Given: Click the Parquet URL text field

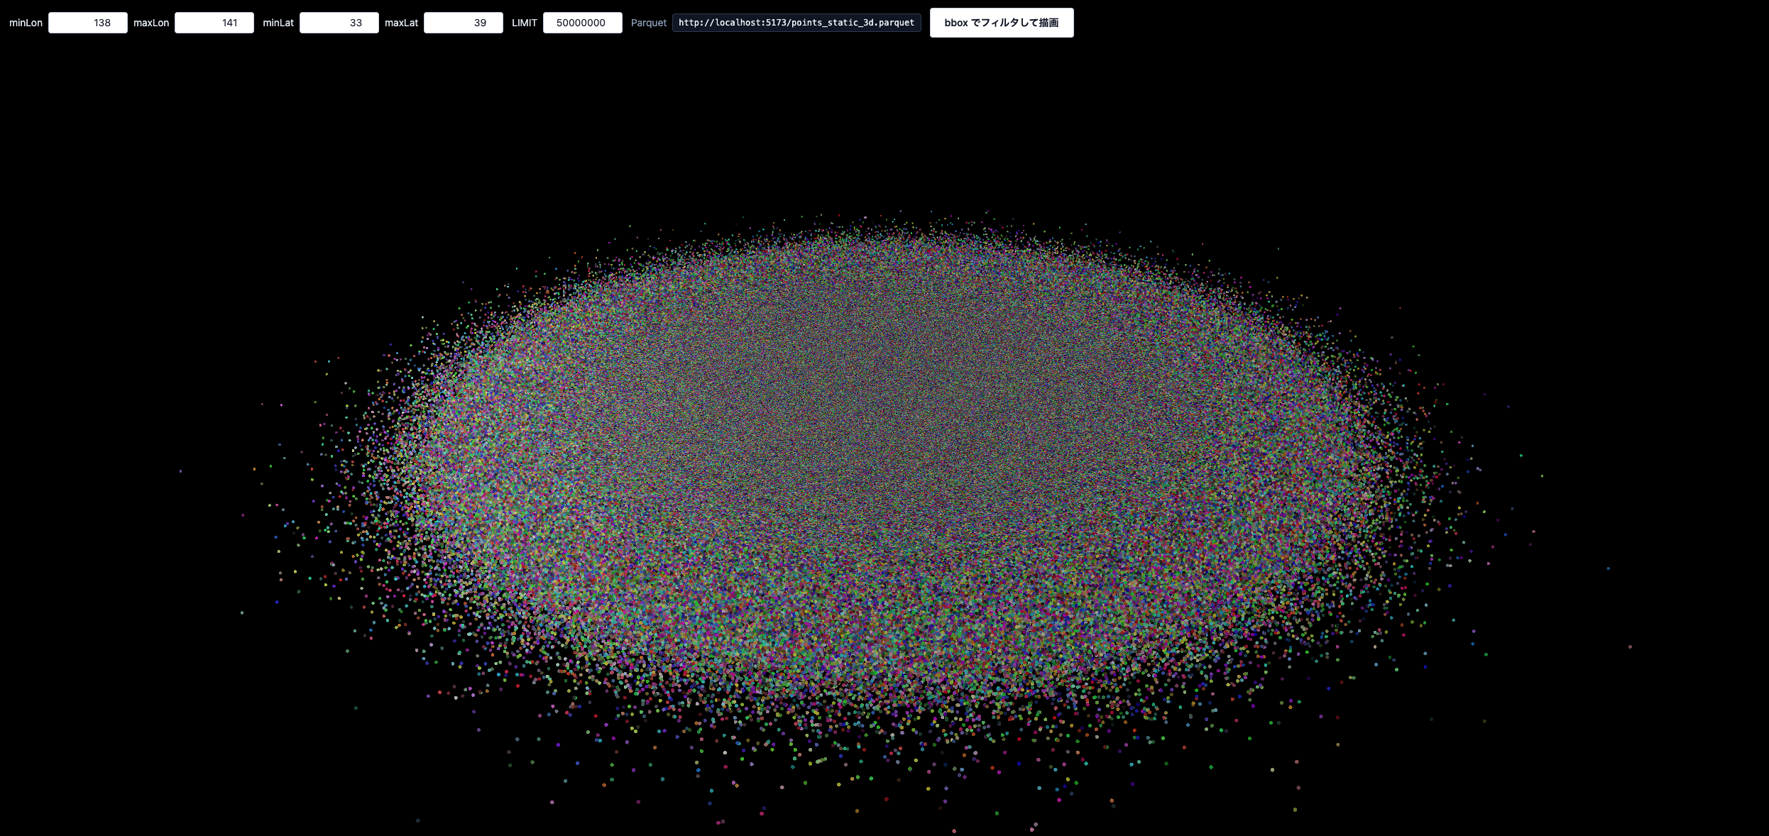Looking at the screenshot, I should pyautogui.click(x=796, y=23).
